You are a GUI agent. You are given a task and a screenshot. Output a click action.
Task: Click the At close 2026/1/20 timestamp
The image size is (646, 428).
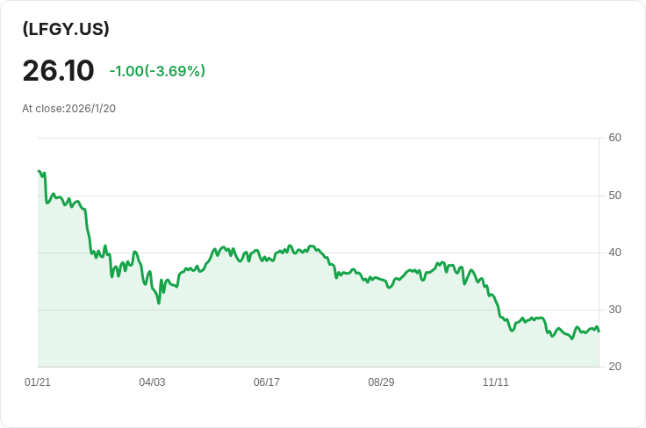coord(69,109)
